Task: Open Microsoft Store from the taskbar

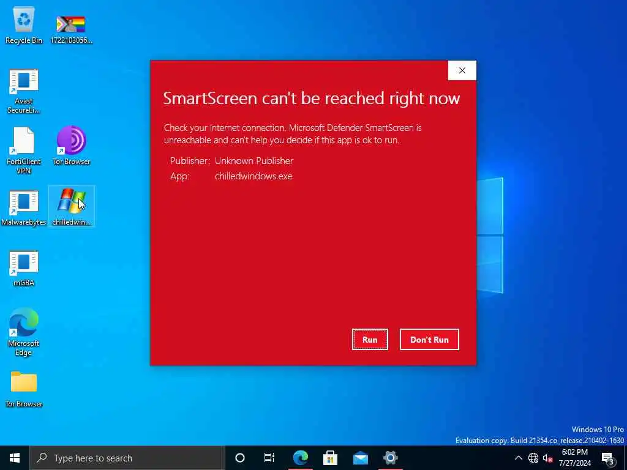Action: click(x=330, y=458)
